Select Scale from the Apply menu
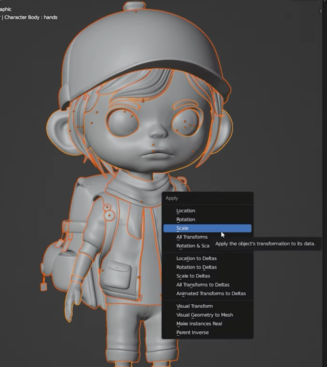This screenshot has width=327, height=367. [x=182, y=228]
